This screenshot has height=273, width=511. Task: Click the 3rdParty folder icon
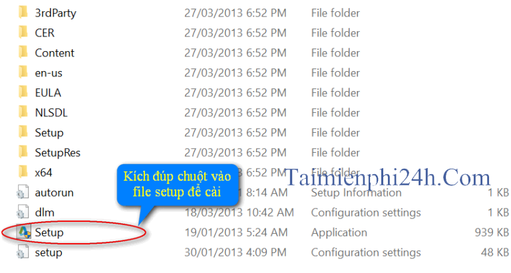click(23, 13)
